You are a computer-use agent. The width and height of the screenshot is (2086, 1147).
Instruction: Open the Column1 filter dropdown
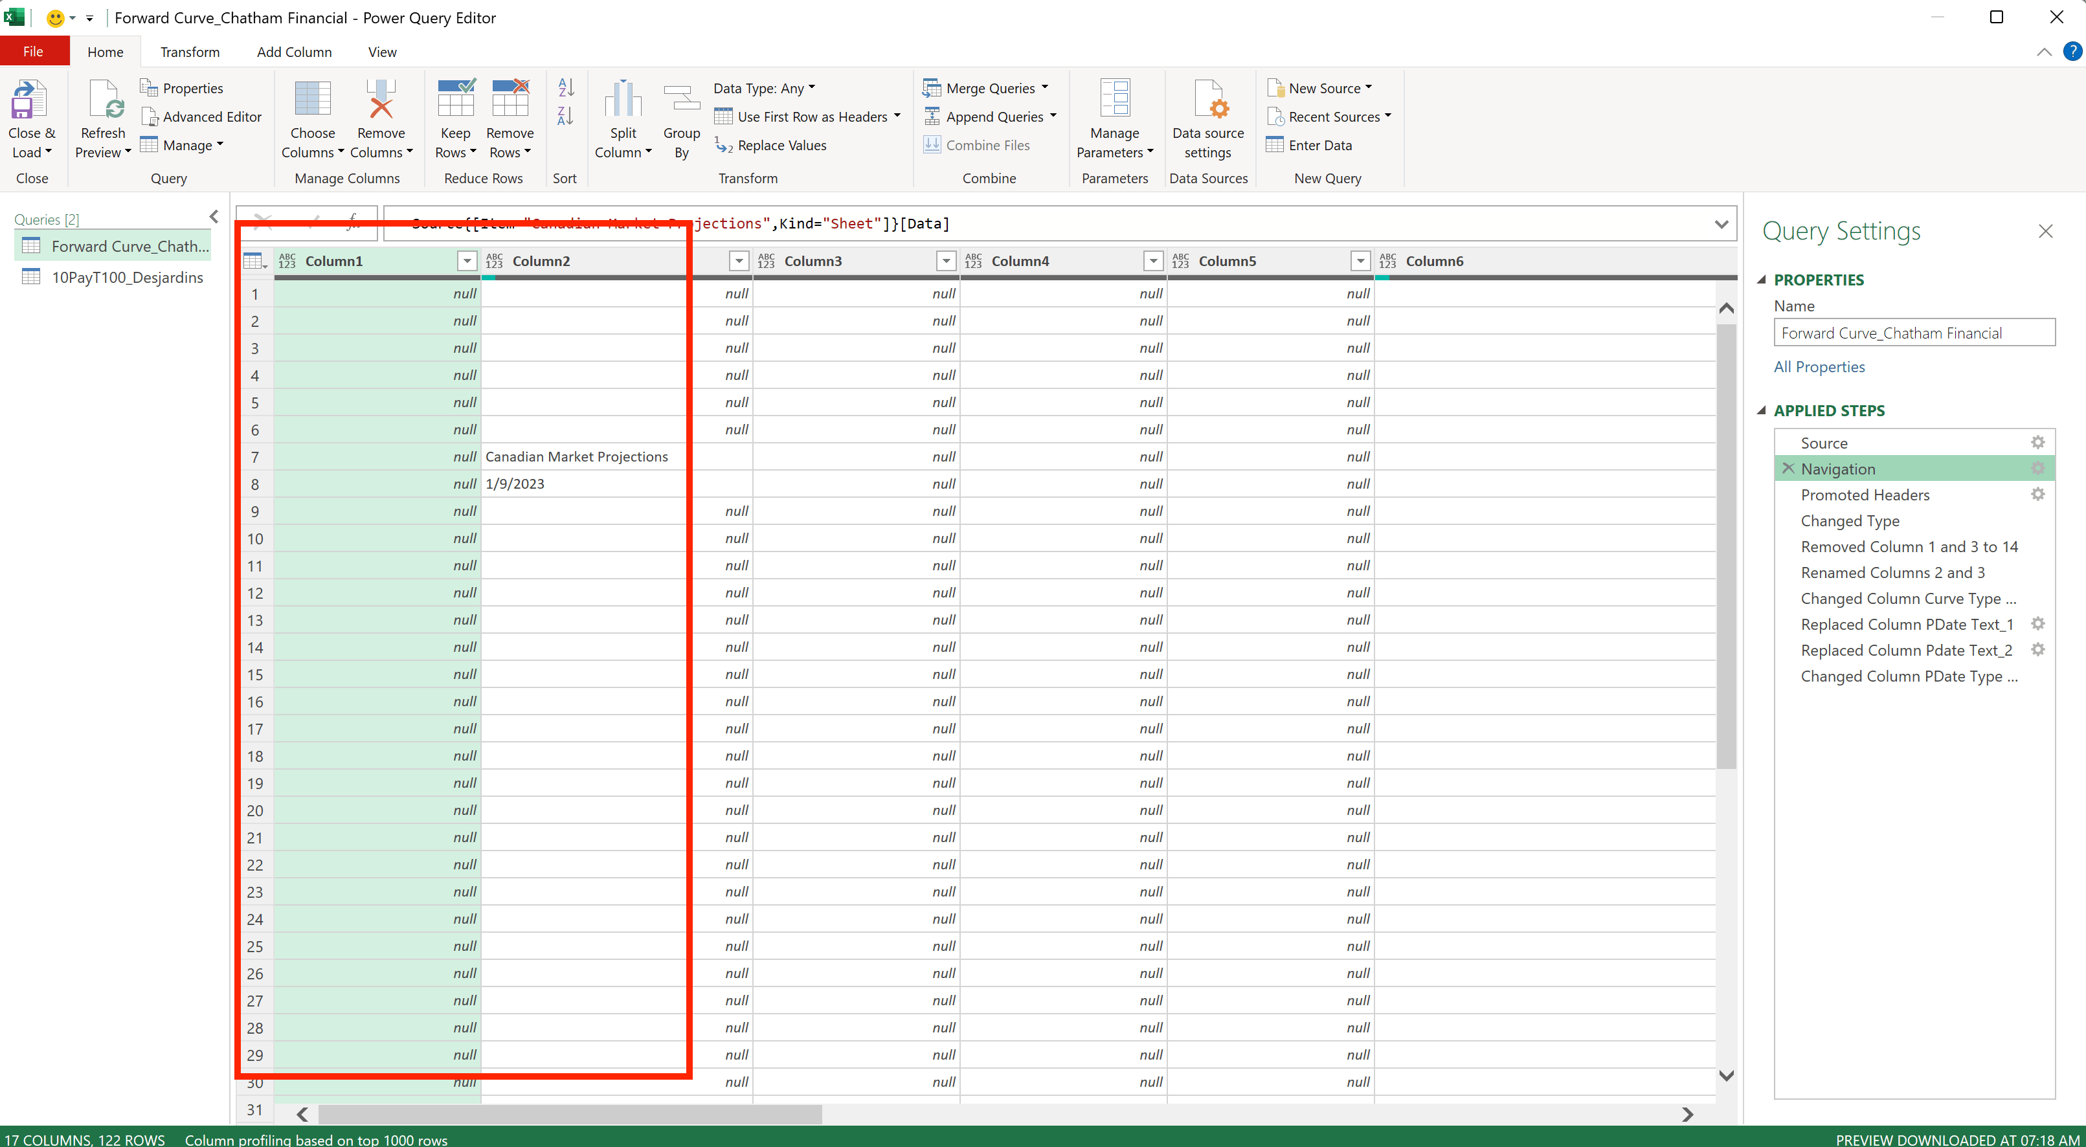[x=466, y=261]
